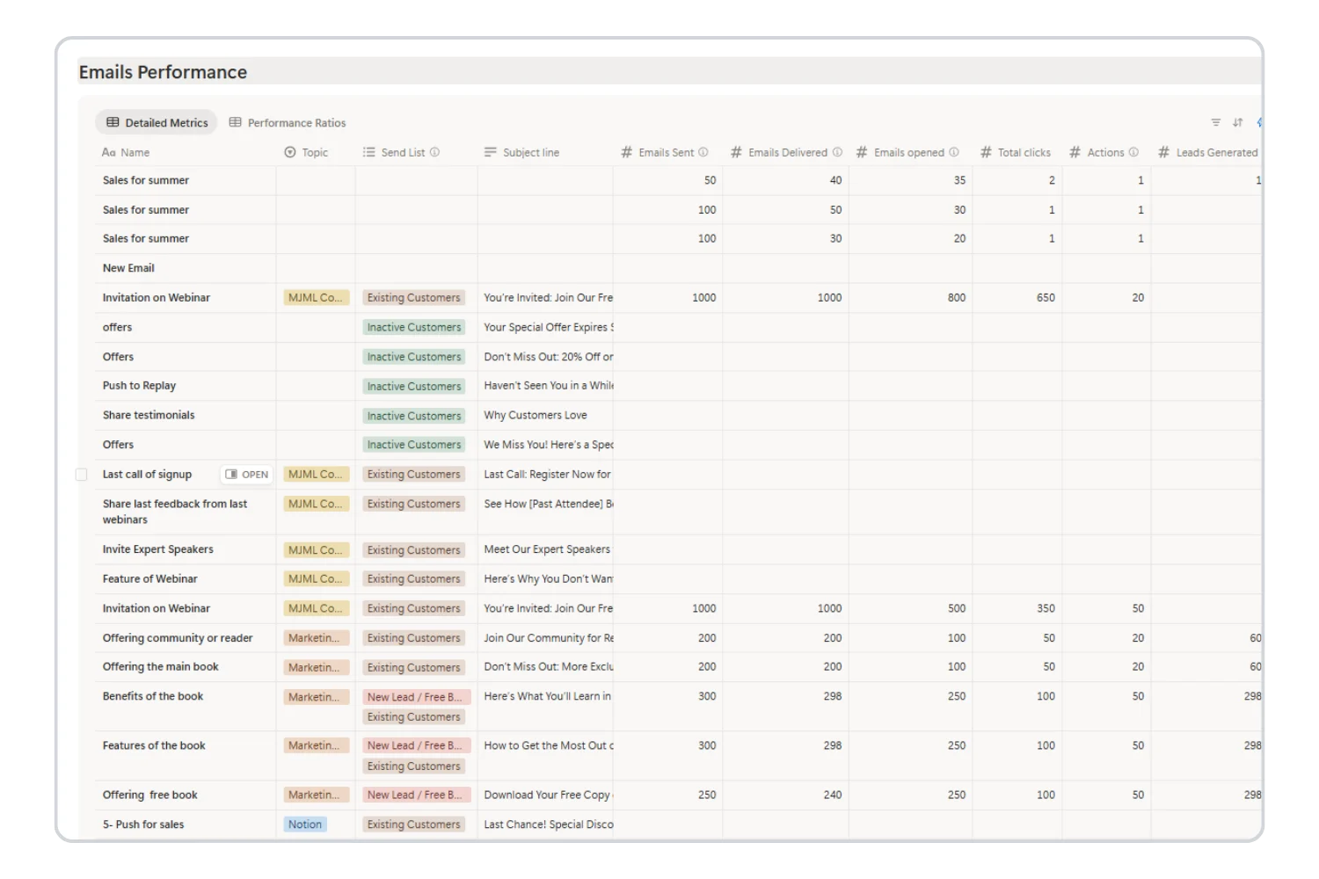The image size is (1319, 879).
Task: Click OPEN on the Last call of signup row
Action: click(x=246, y=474)
